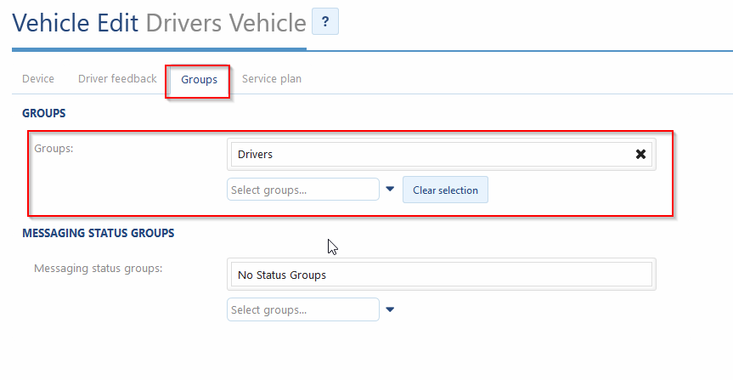
Task: Expand the Groups selection dropdown arrow
Action: click(390, 190)
